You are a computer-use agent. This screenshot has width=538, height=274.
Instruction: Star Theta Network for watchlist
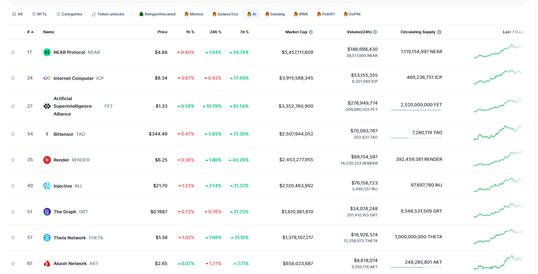coord(13,238)
